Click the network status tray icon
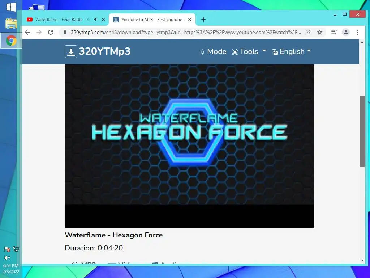 pyautogui.click(x=16, y=249)
